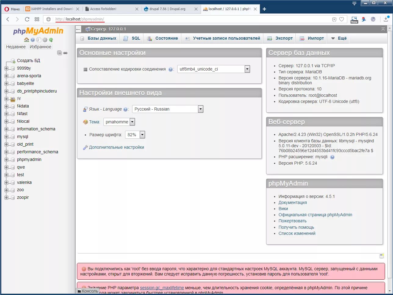Click the ad-blocker shield icon in address bar
Image resolution: width=393 pixels, height=295 pixels.
pos(334,19)
